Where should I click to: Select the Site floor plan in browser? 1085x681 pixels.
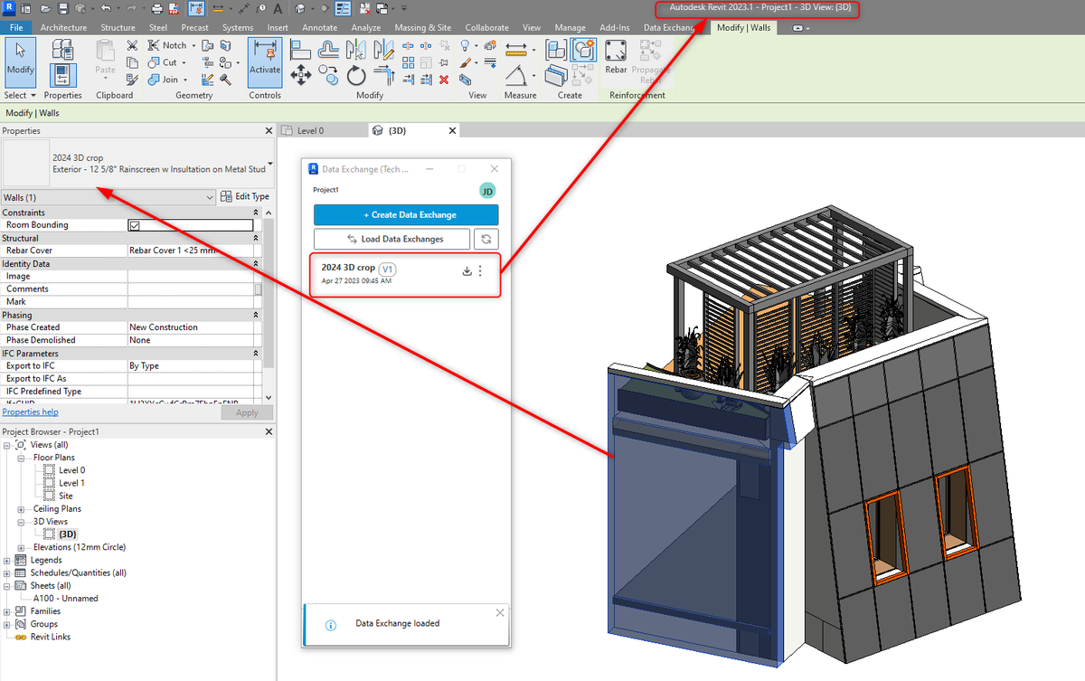tap(65, 496)
